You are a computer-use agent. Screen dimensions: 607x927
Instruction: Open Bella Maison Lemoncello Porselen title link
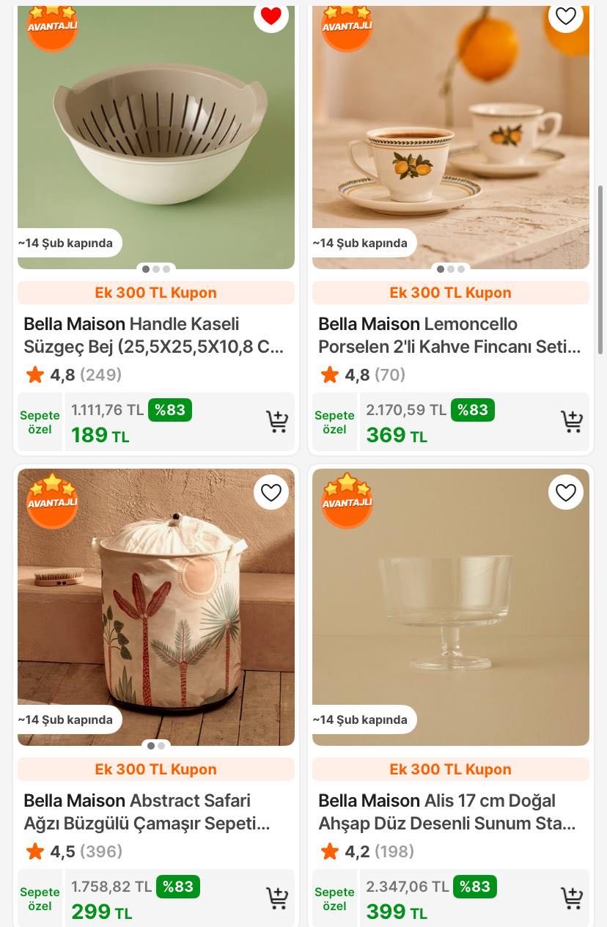(x=449, y=335)
